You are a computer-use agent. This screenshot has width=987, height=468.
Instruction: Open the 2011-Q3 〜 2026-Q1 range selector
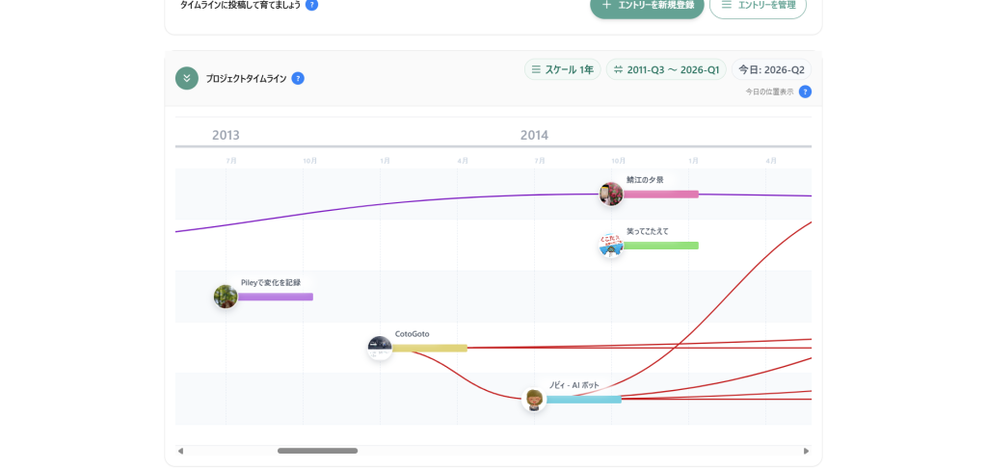coord(666,69)
